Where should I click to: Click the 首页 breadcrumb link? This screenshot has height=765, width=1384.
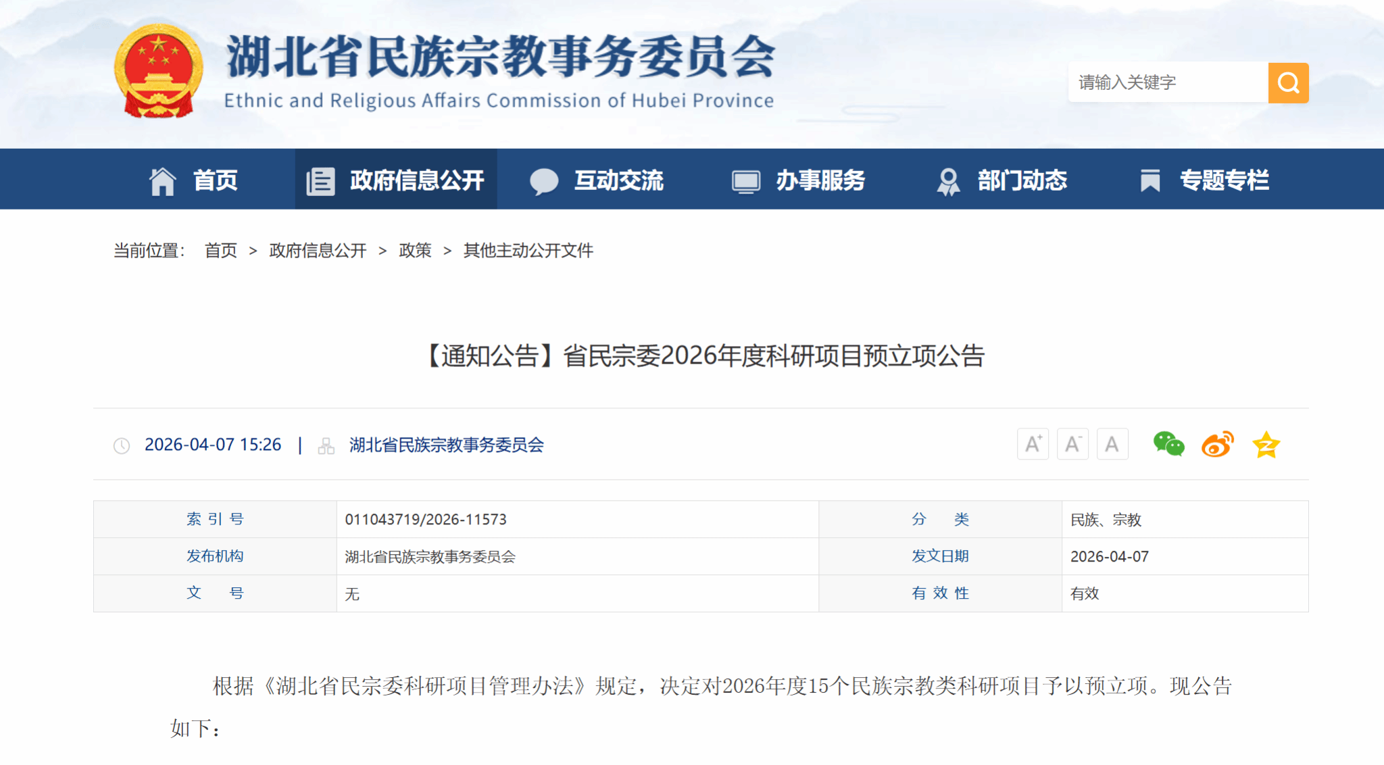(x=221, y=251)
